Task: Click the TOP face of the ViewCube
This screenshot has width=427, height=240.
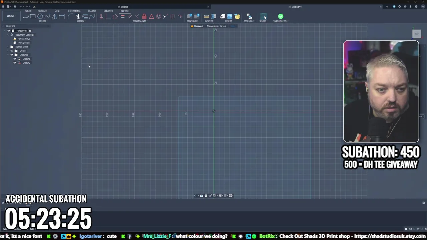Action: (x=416, y=34)
